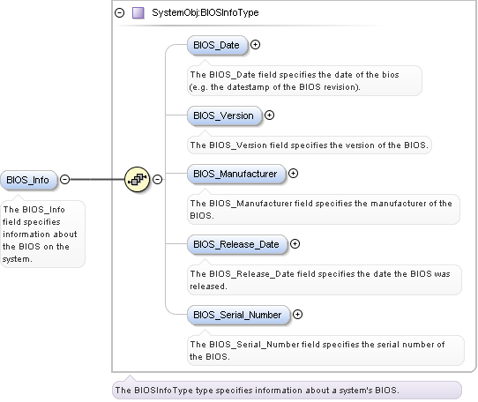Expand the BIOS_Serial_Number element

[x=297, y=314]
